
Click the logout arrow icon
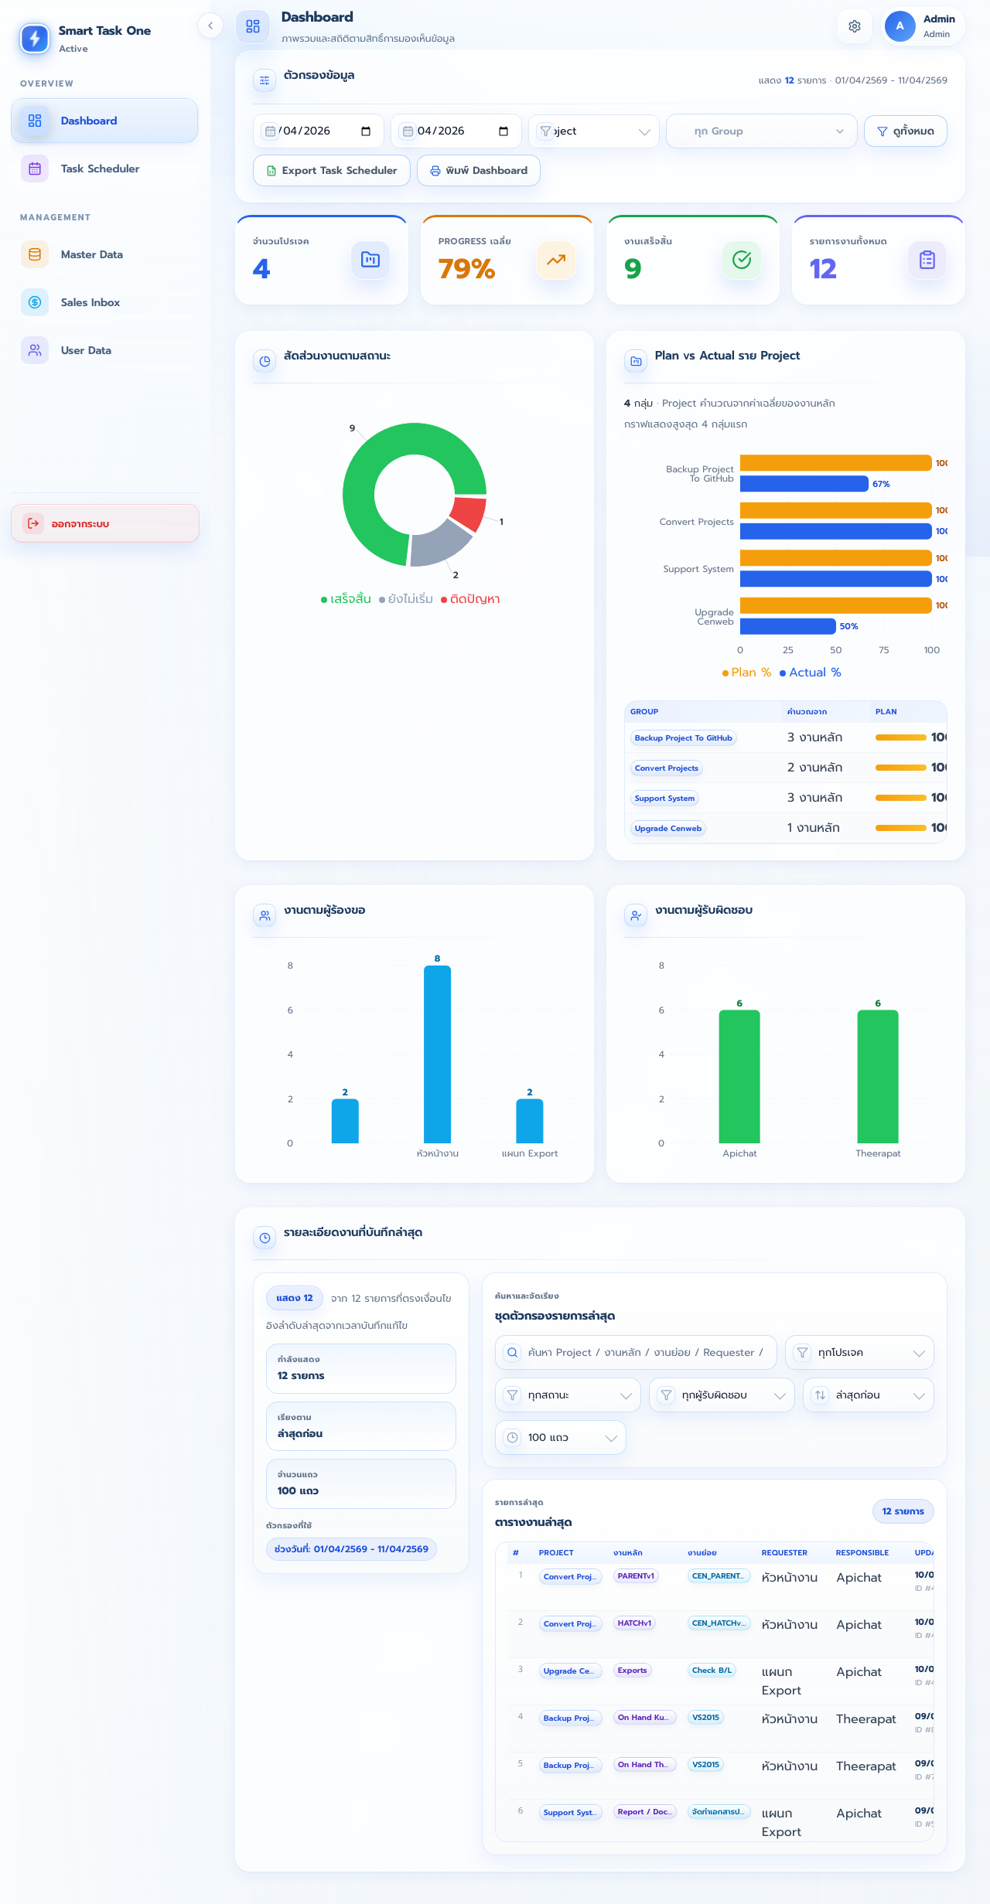click(x=33, y=523)
